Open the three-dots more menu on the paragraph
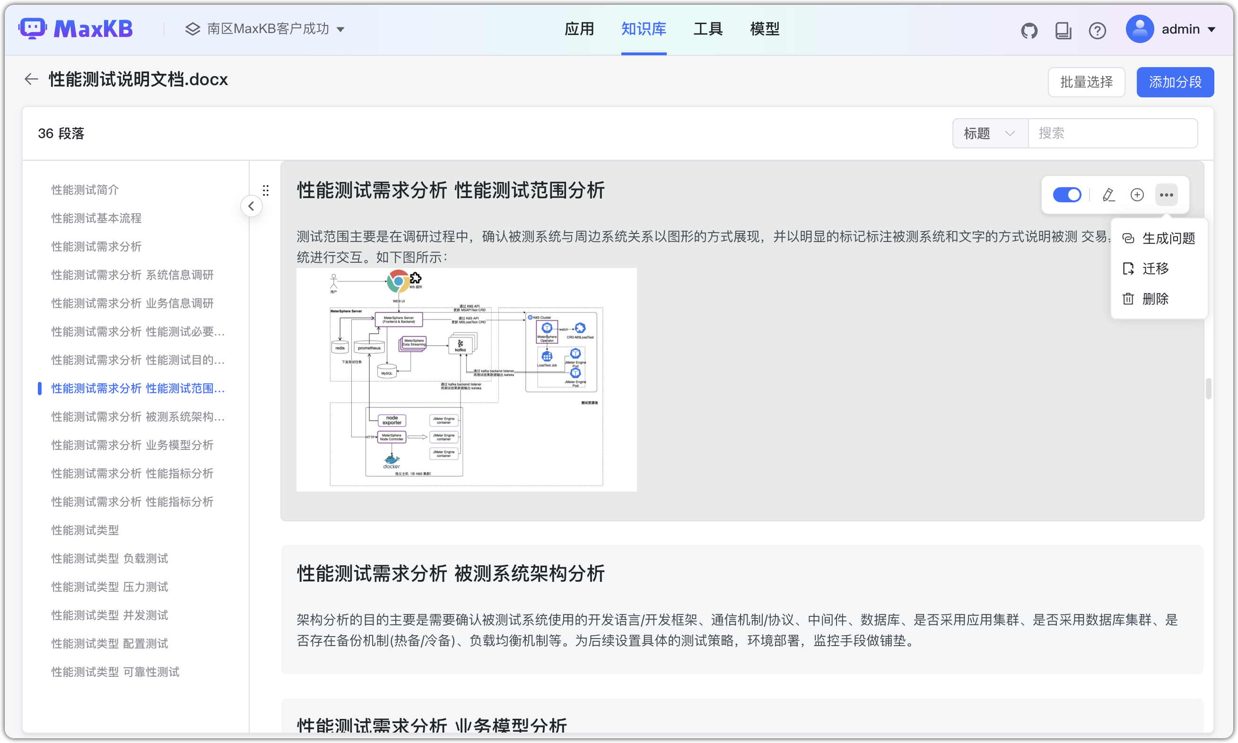The height and width of the screenshot is (743, 1238). coord(1167,195)
